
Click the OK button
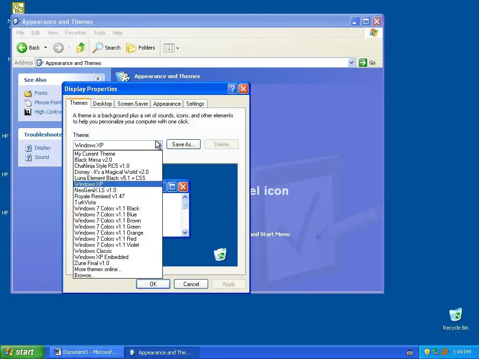[x=153, y=284]
